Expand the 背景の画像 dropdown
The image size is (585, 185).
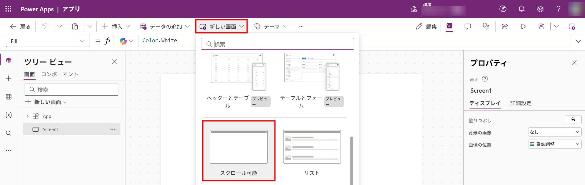(554, 132)
